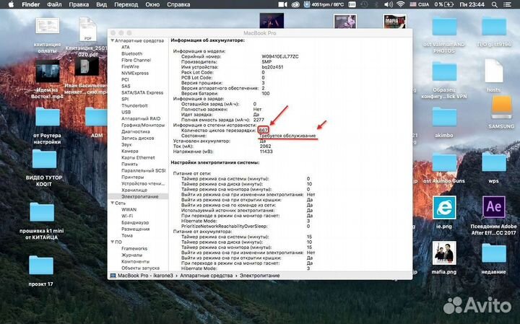The height and width of the screenshot is (324, 520).
Task: Select Хранилище in the sidebar
Action: [x=134, y=190]
